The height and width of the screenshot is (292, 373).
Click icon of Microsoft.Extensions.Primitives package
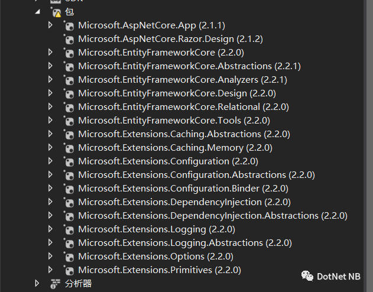pos(69,270)
